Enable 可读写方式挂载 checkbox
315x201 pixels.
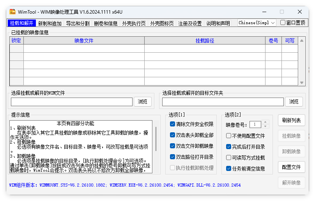click(229, 158)
